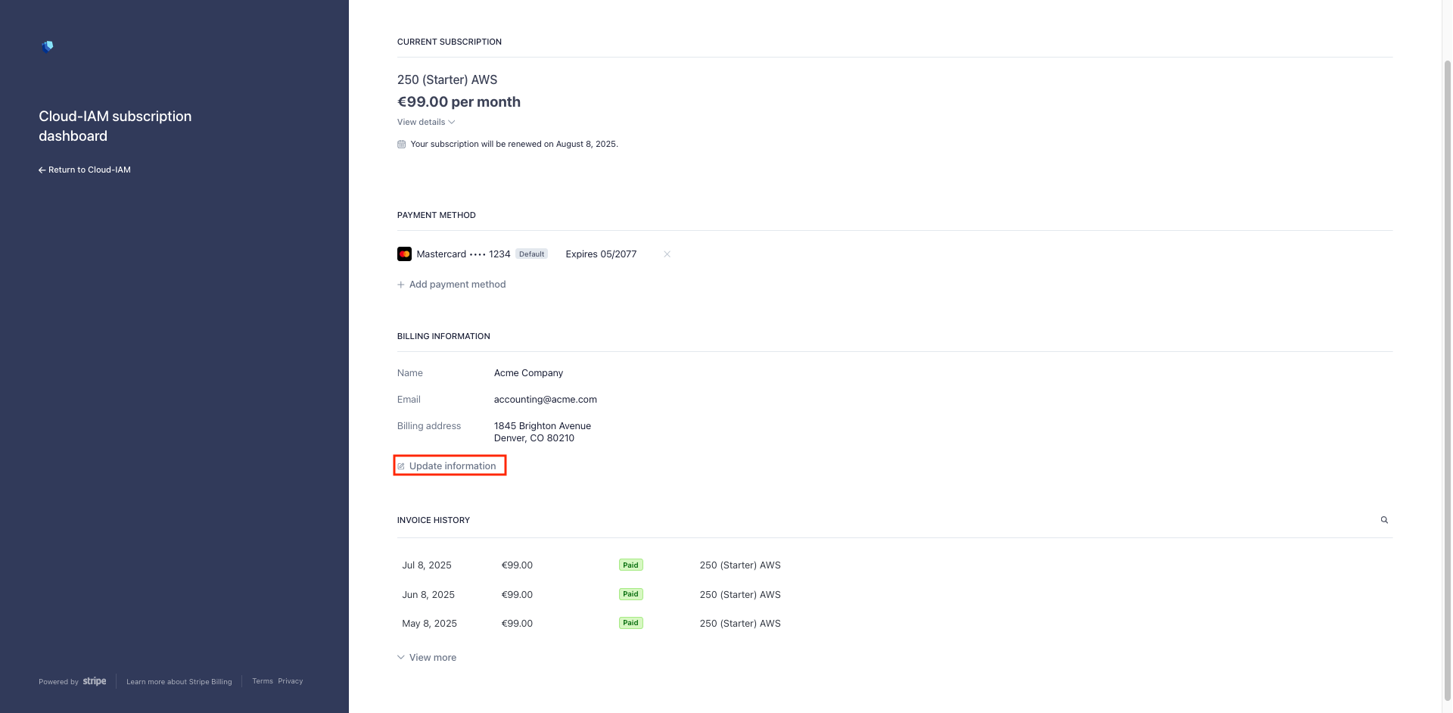Open the Terms link
The image size is (1453, 713).
[263, 681]
